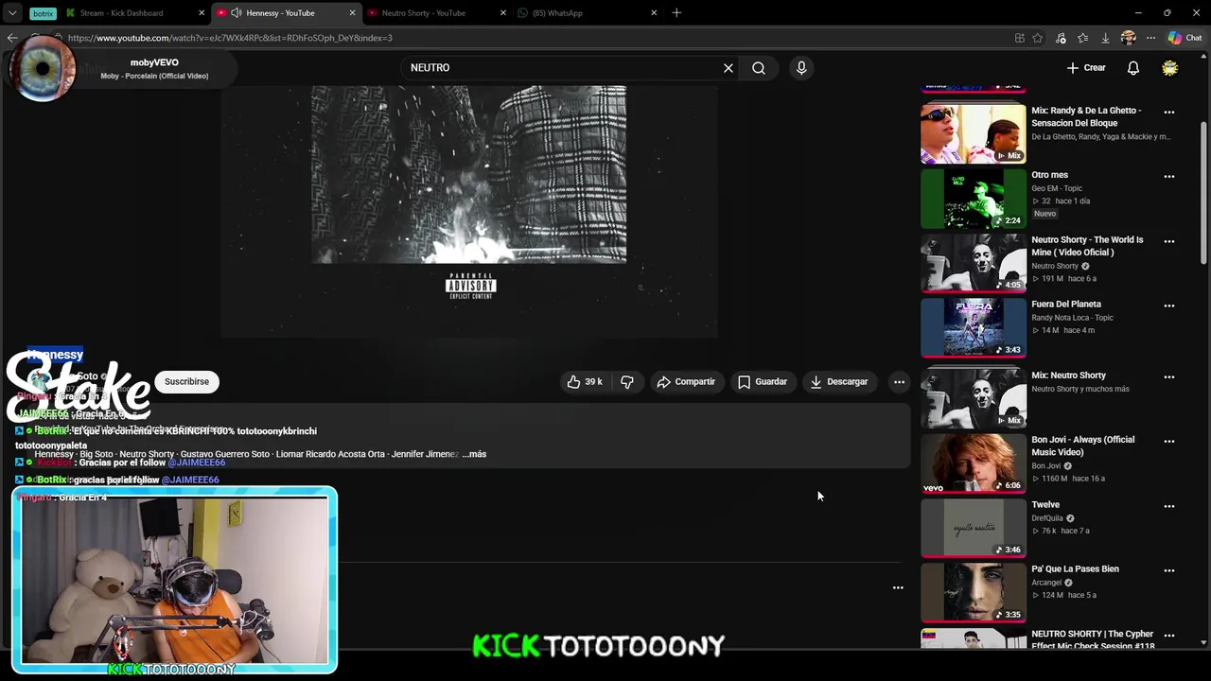
Task: Click the Compartir button
Action: (686, 382)
